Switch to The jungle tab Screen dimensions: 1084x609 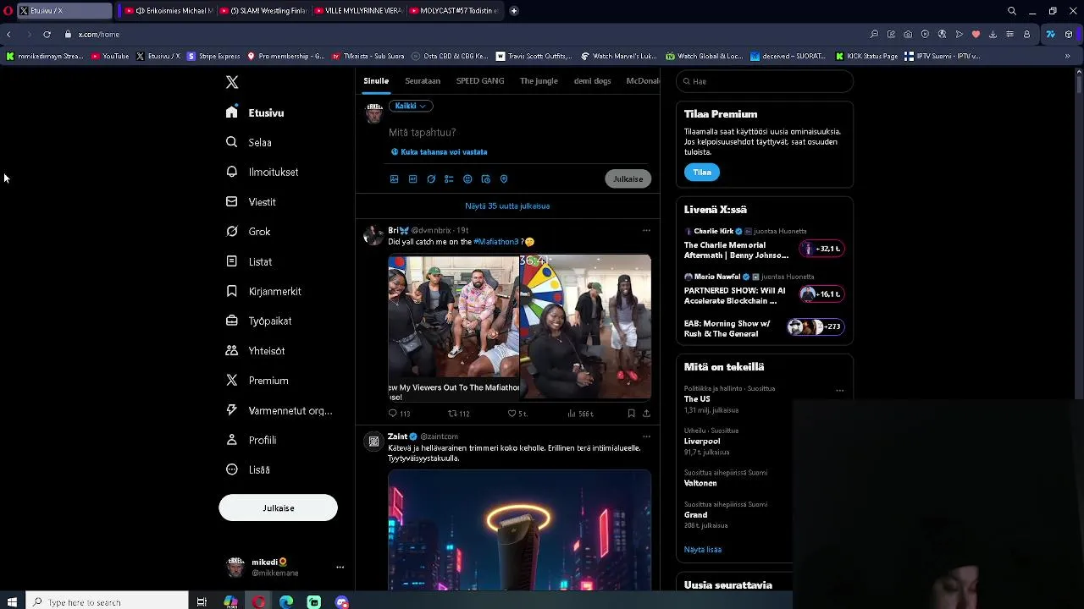pos(539,81)
